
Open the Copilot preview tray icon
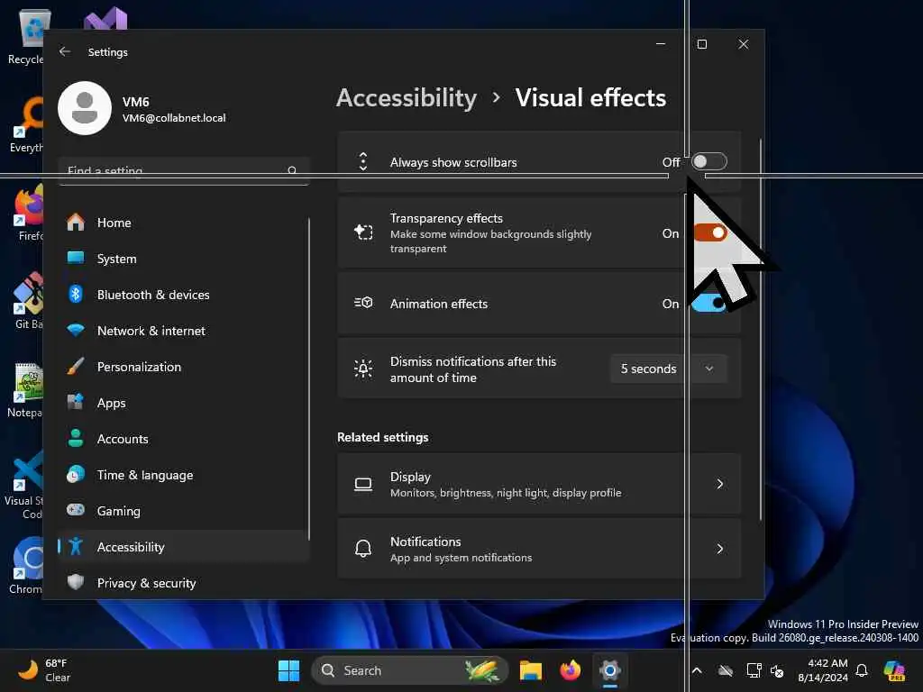[894, 670]
